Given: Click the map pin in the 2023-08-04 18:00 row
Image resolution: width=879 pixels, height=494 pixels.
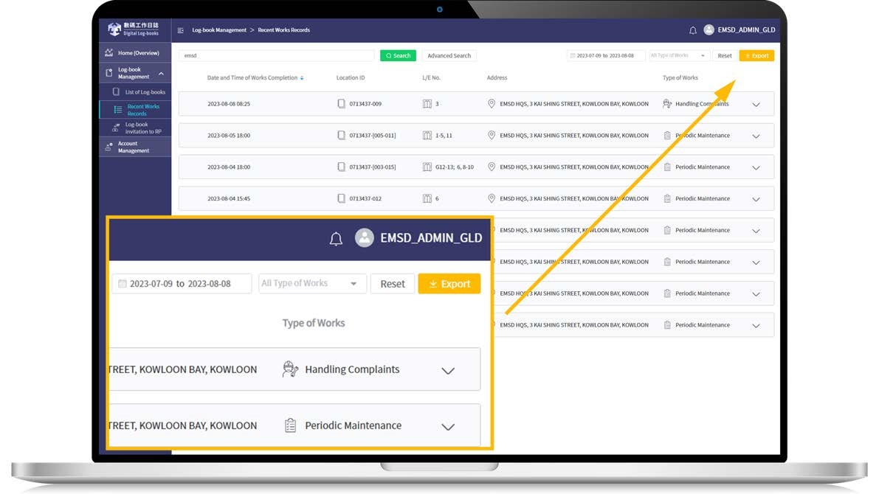Looking at the screenshot, I should pos(492,167).
